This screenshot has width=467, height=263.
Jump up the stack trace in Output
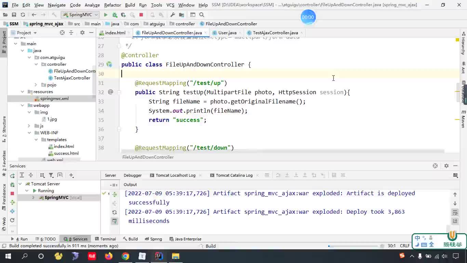pos(455,194)
